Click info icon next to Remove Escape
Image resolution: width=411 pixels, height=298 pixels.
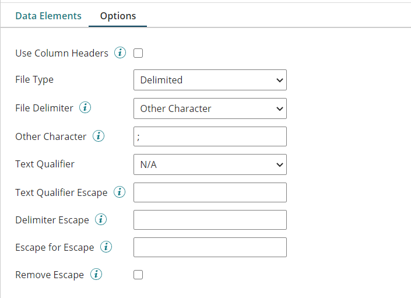click(x=96, y=275)
